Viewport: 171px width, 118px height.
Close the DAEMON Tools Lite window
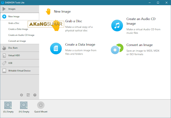click(x=166, y=2)
